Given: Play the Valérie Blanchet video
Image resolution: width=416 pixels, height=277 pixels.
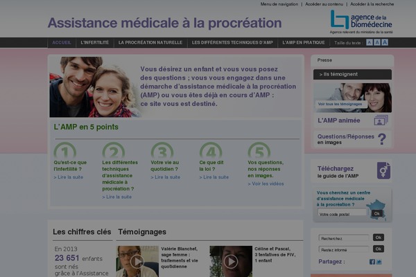Looking at the screenshot, I should click(137, 261).
